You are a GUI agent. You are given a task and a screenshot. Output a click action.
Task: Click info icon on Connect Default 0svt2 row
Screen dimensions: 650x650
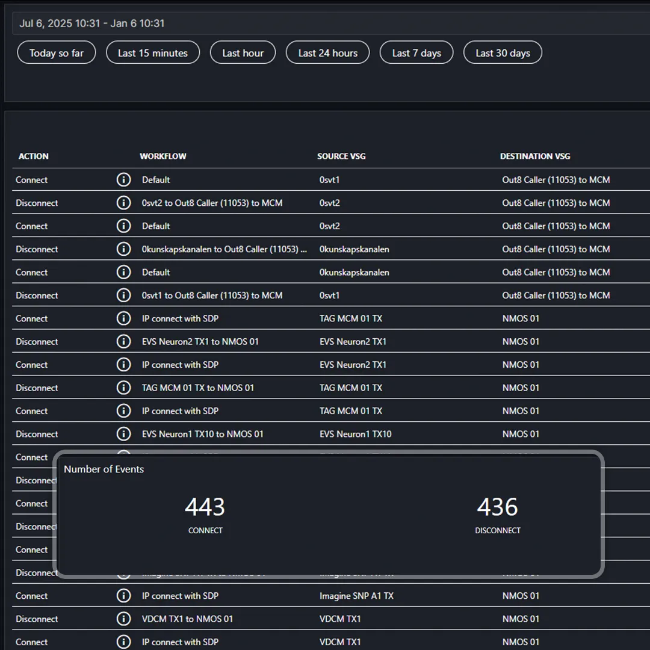(x=123, y=226)
